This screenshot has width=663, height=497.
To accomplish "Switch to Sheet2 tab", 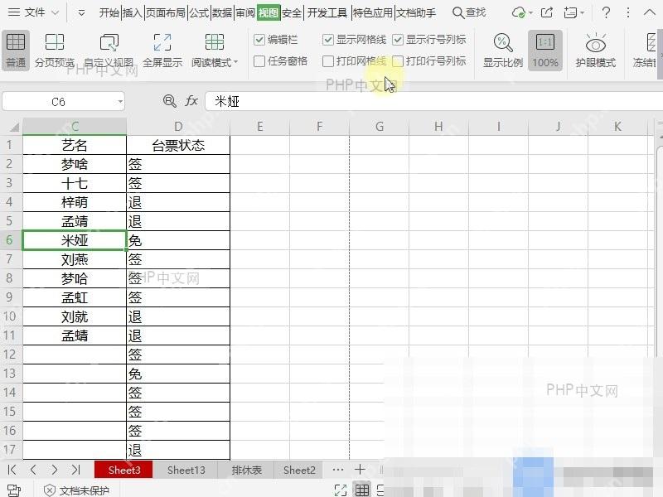I will point(299,470).
